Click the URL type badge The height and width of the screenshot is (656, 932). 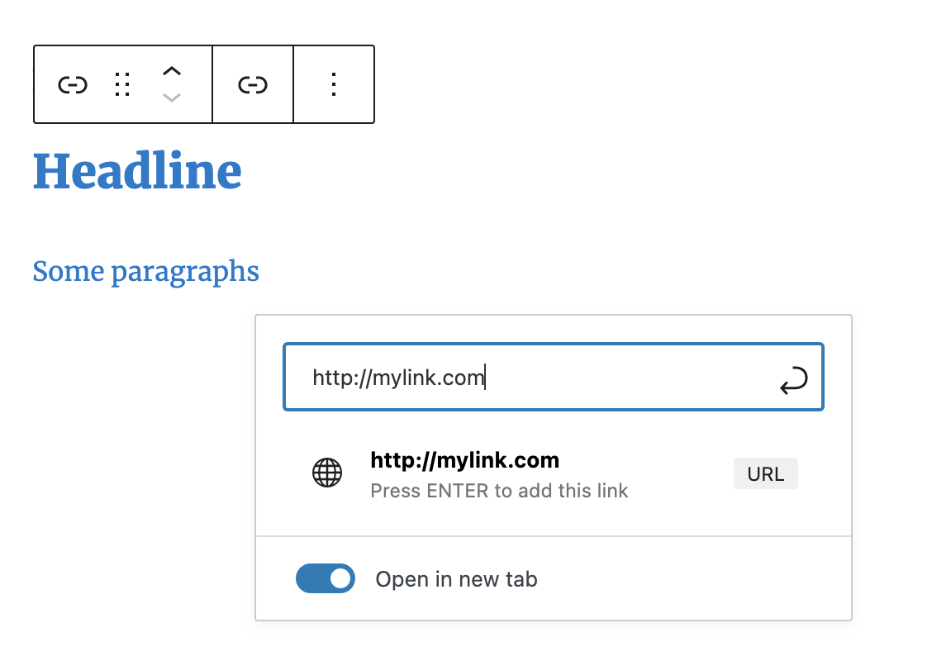tap(766, 473)
